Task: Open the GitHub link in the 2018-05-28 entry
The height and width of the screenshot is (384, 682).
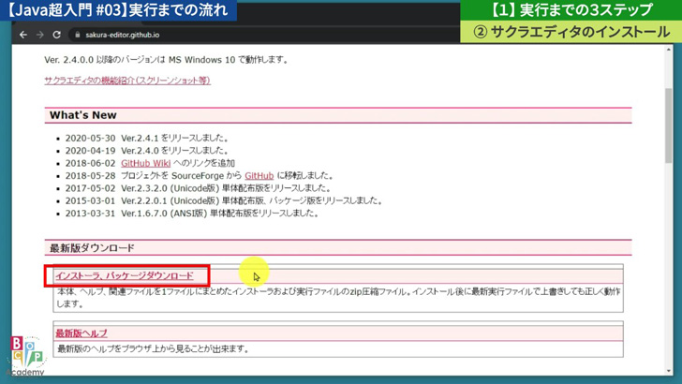Action: tap(259, 176)
